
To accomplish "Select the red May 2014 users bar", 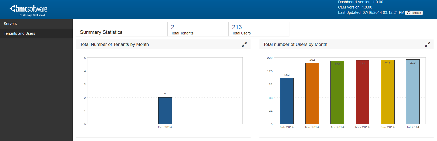I will (x=362, y=92).
